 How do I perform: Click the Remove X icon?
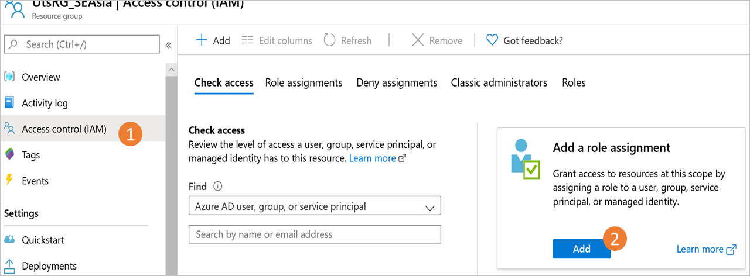[x=418, y=40]
